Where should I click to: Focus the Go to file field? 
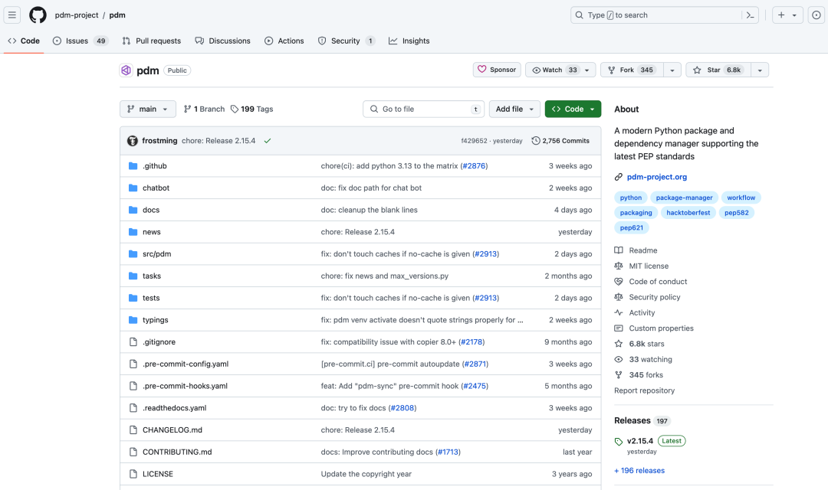point(424,109)
